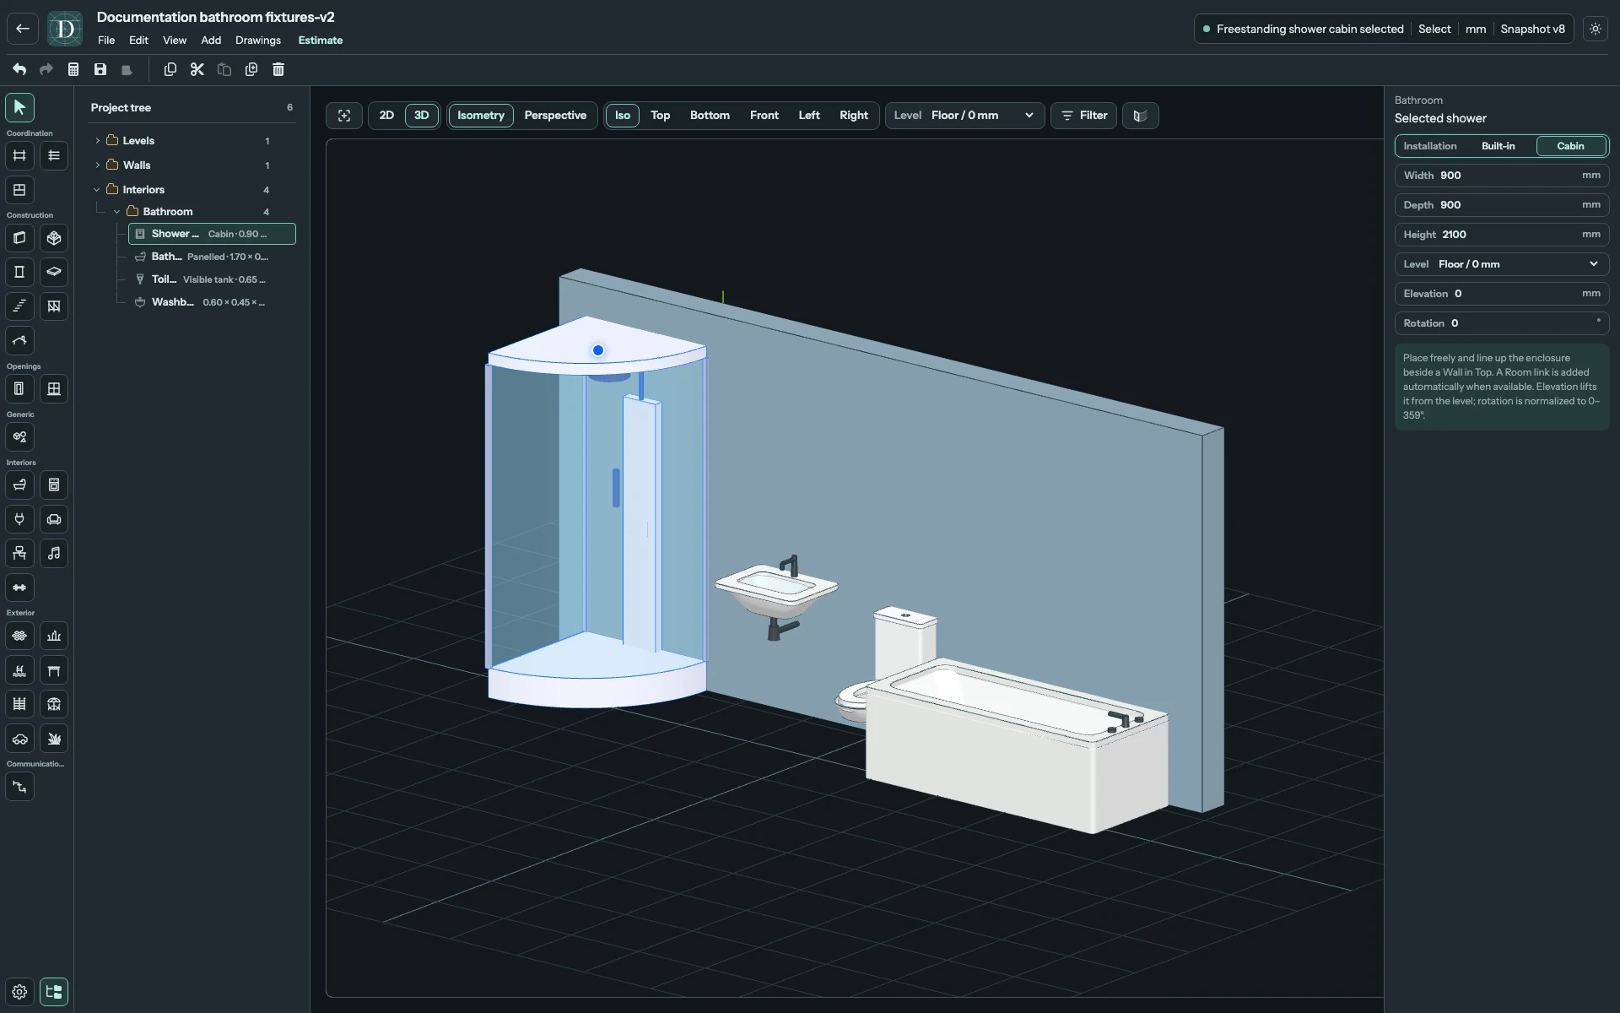Open the calculator icon in toolbar
Screen dimensions: 1620x1013
pos(73,69)
